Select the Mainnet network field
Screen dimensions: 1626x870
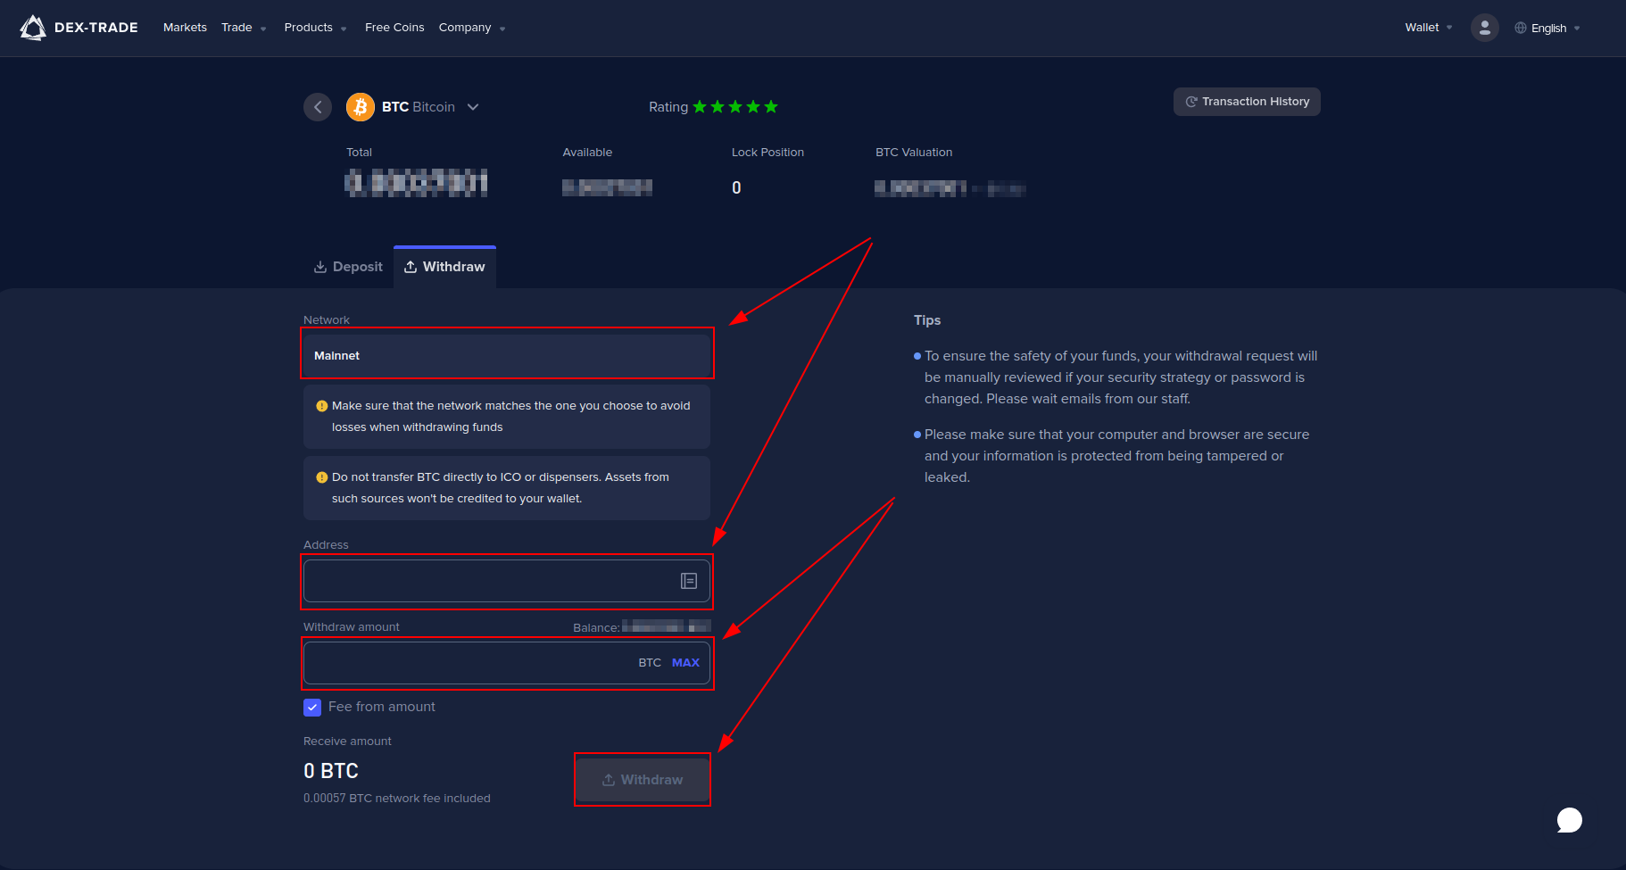507,355
